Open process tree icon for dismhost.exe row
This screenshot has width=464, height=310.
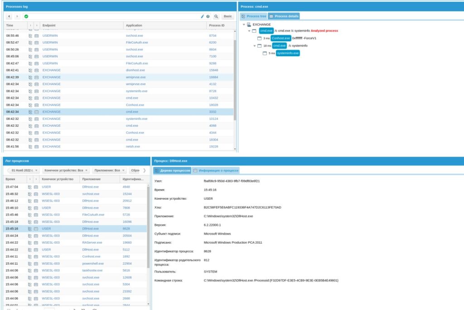(x=30, y=70)
